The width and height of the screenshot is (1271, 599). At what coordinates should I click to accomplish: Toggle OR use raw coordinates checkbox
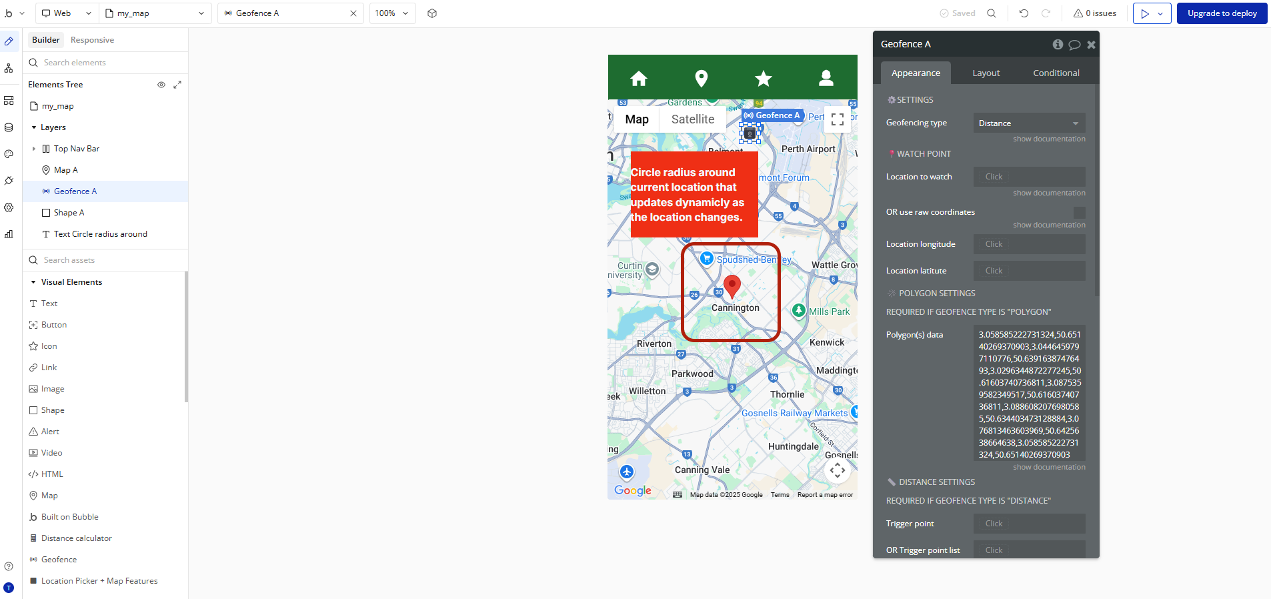[1080, 212]
